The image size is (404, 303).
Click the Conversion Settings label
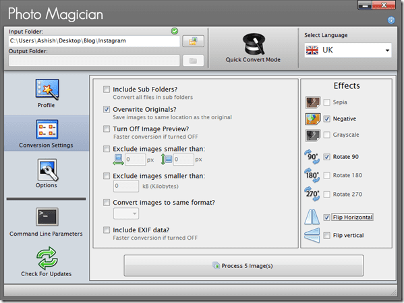pos(46,145)
